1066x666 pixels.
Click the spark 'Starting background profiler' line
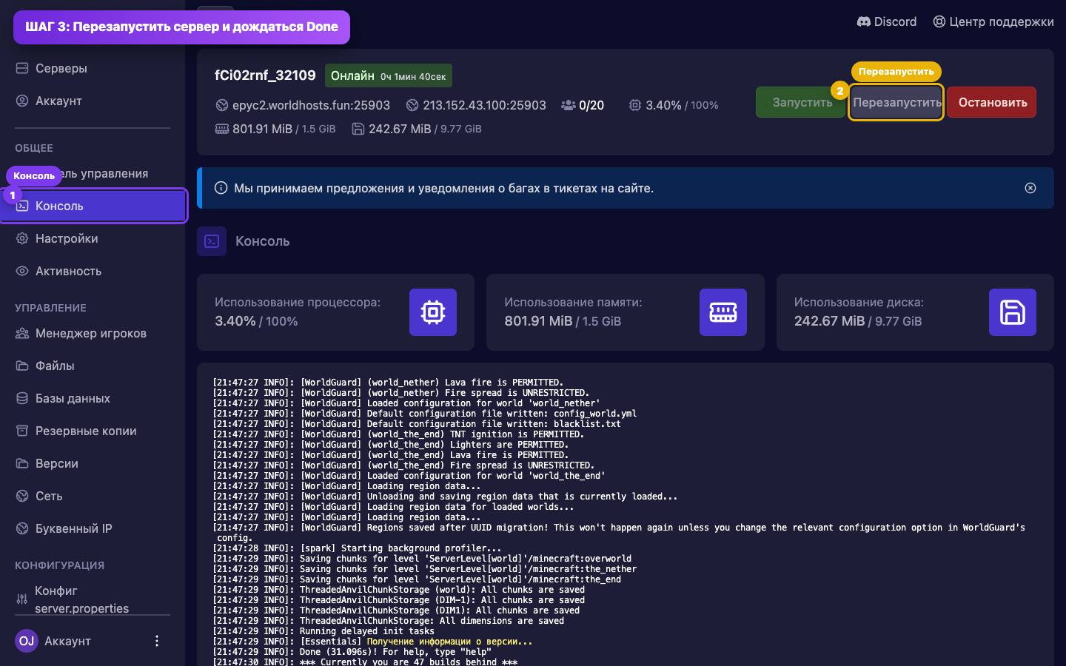point(357,548)
